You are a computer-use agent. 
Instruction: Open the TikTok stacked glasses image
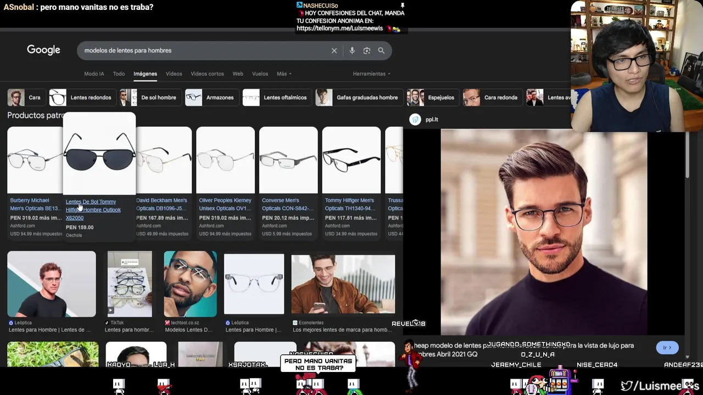pyautogui.click(x=130, y=284)
